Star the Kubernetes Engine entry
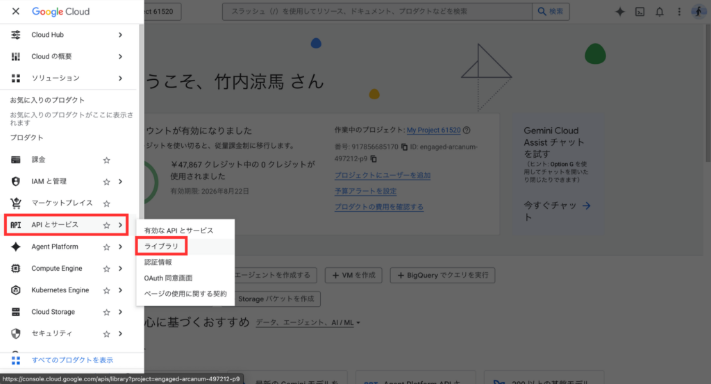The image size is (711, 384). click(106, 291)
